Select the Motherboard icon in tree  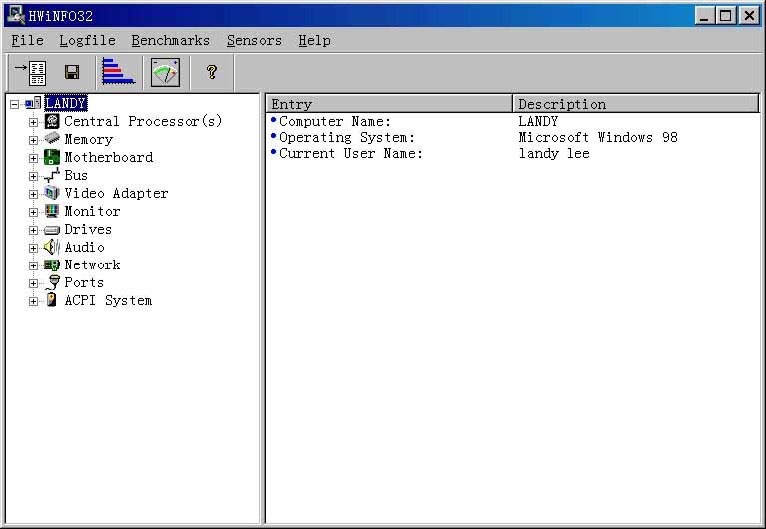tap(52, 157)
